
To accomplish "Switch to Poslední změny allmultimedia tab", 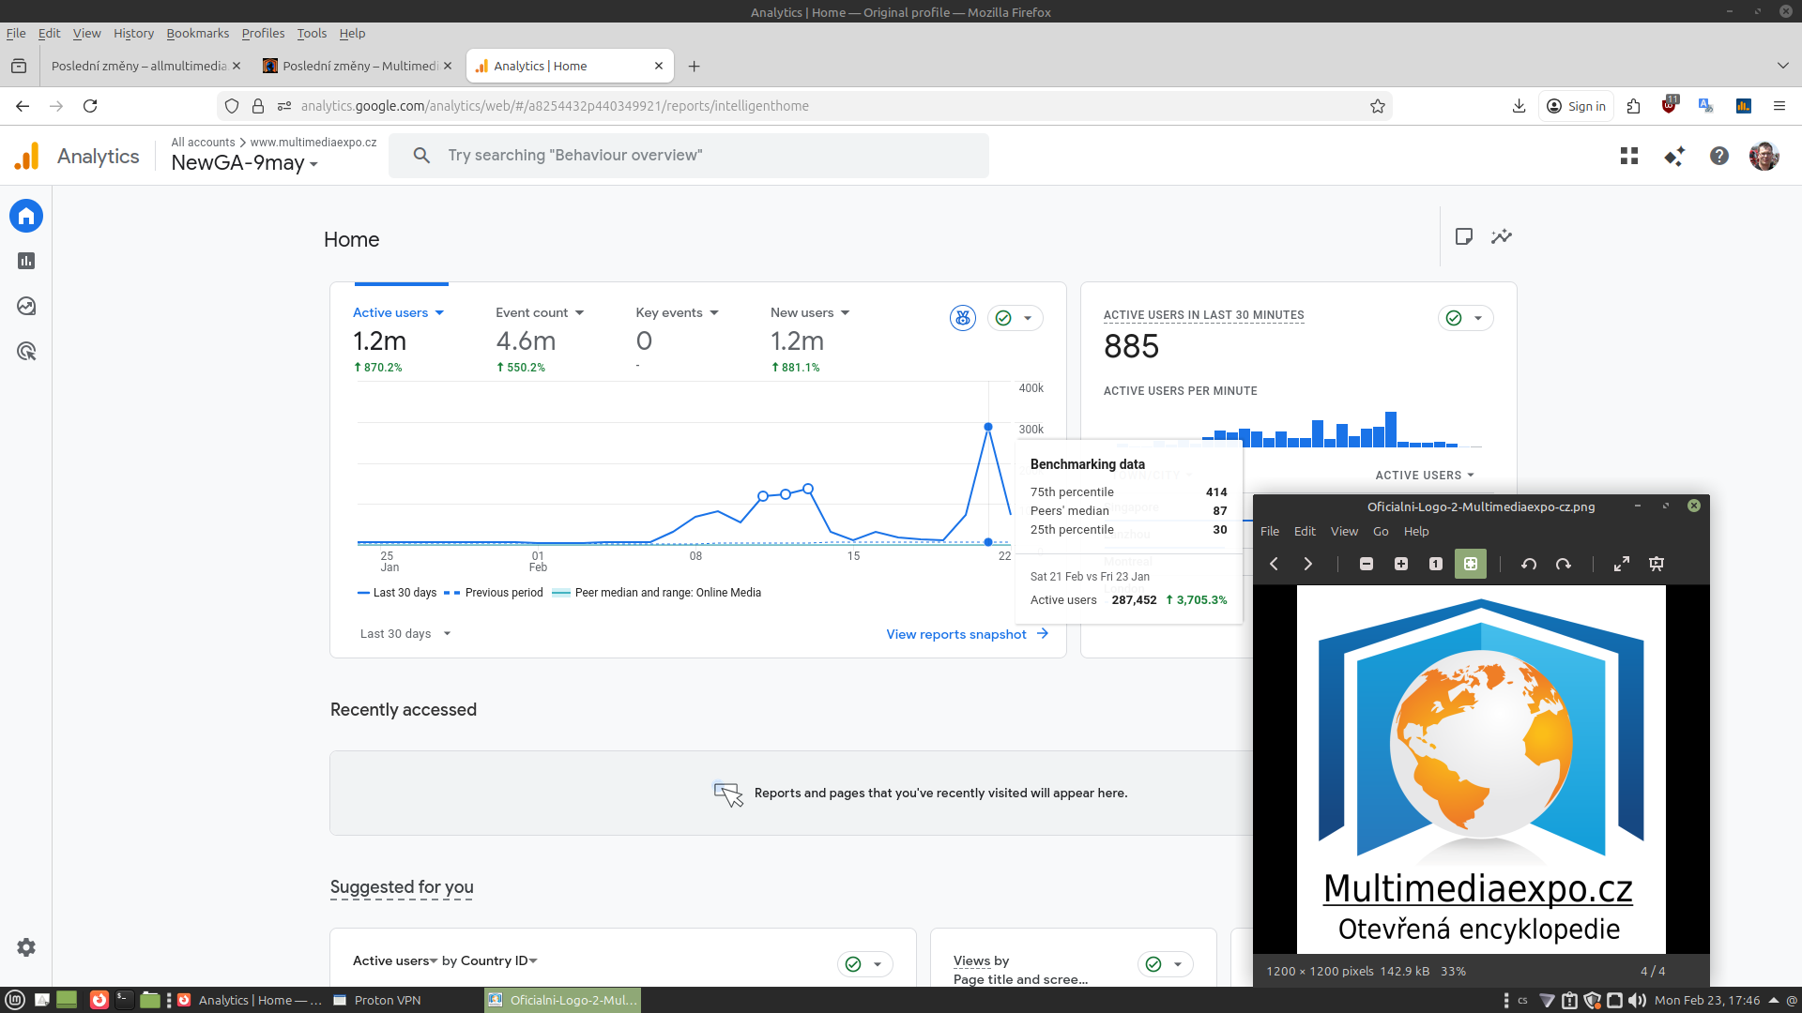I will coord(139,66).
